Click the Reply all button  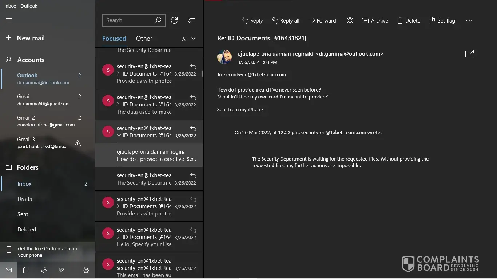tap(286, 21)
